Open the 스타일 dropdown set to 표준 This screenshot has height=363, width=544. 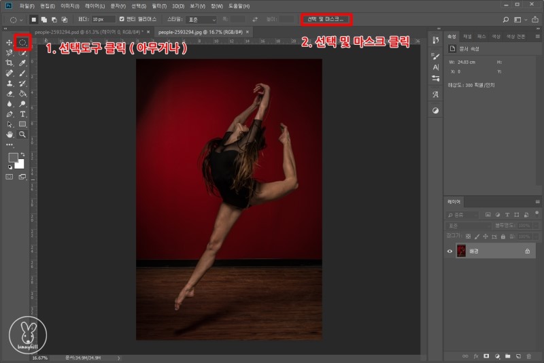click(x=202, y=20)
